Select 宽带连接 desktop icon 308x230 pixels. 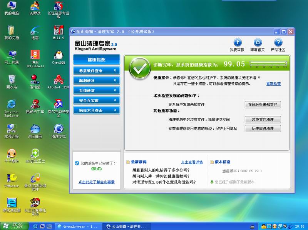point(12,131)
